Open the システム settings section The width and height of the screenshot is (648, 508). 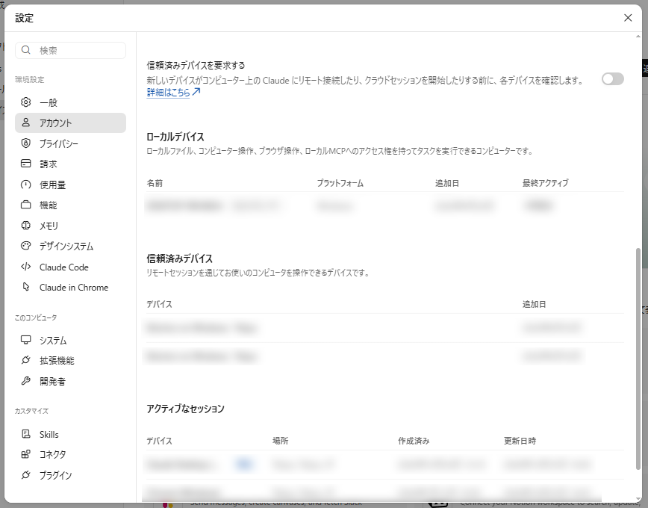[70, 340]
